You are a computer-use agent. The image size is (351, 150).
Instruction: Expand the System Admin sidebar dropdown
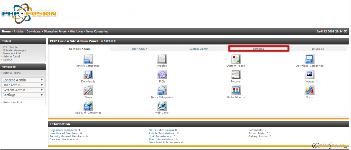pos(23,90)
